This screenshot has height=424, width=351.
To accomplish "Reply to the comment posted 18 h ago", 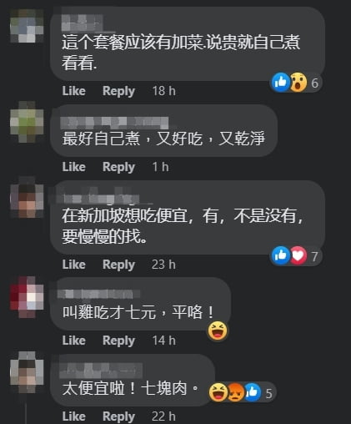I will [x=118, y=92].
